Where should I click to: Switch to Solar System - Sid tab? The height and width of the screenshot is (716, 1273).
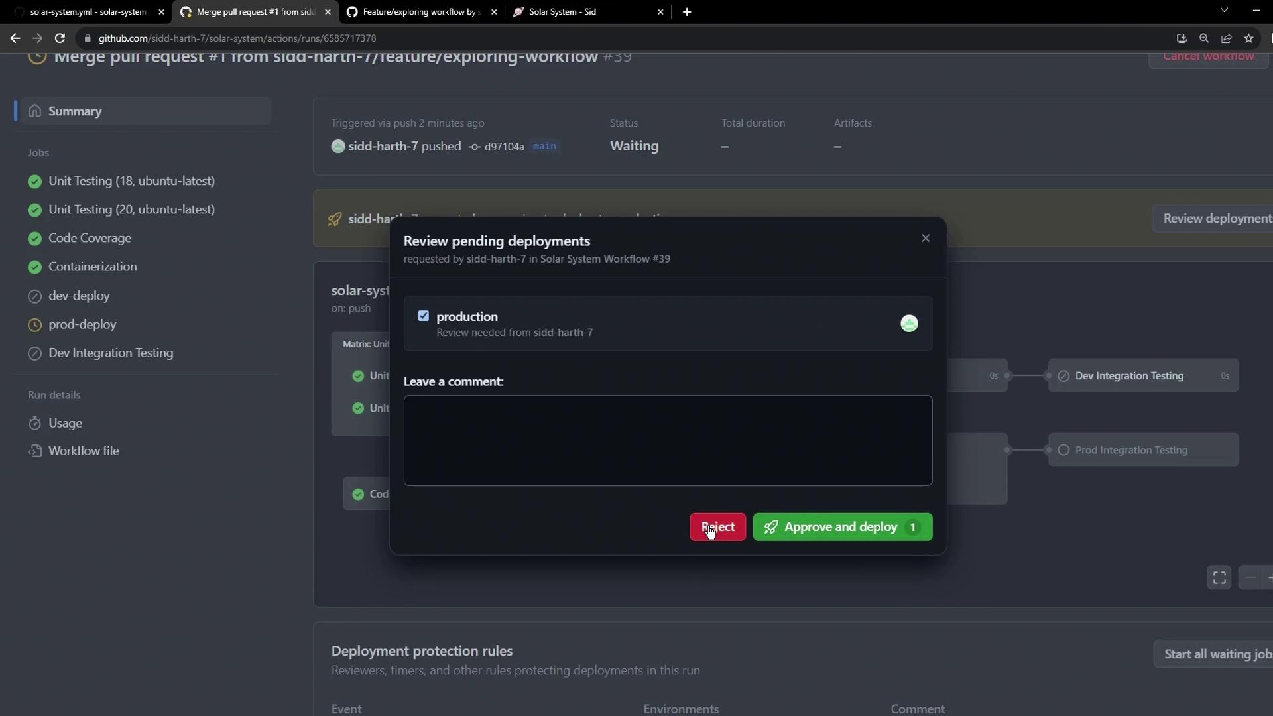click(x=562, y=12)
